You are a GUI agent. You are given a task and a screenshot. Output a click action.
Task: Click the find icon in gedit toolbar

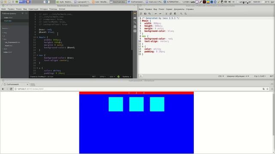coord(181,14)
